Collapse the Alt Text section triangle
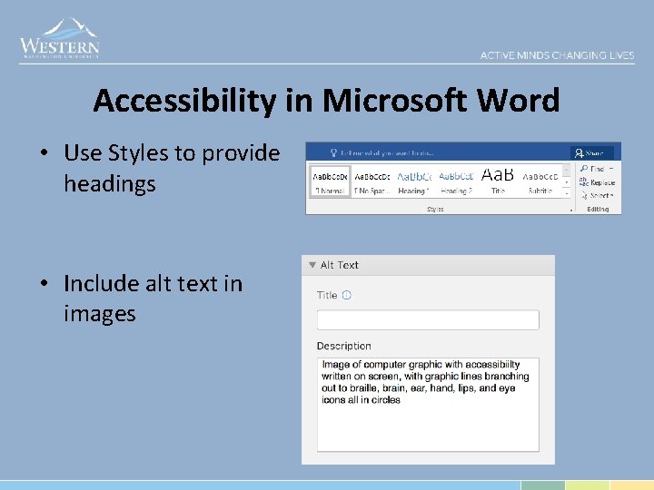 [x=312, y=265]
